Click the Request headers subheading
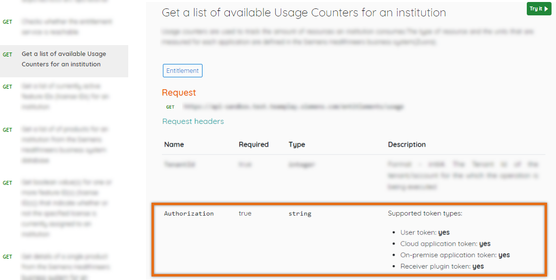The width and height of the screenshot is (556, 280). pos(193,121)
